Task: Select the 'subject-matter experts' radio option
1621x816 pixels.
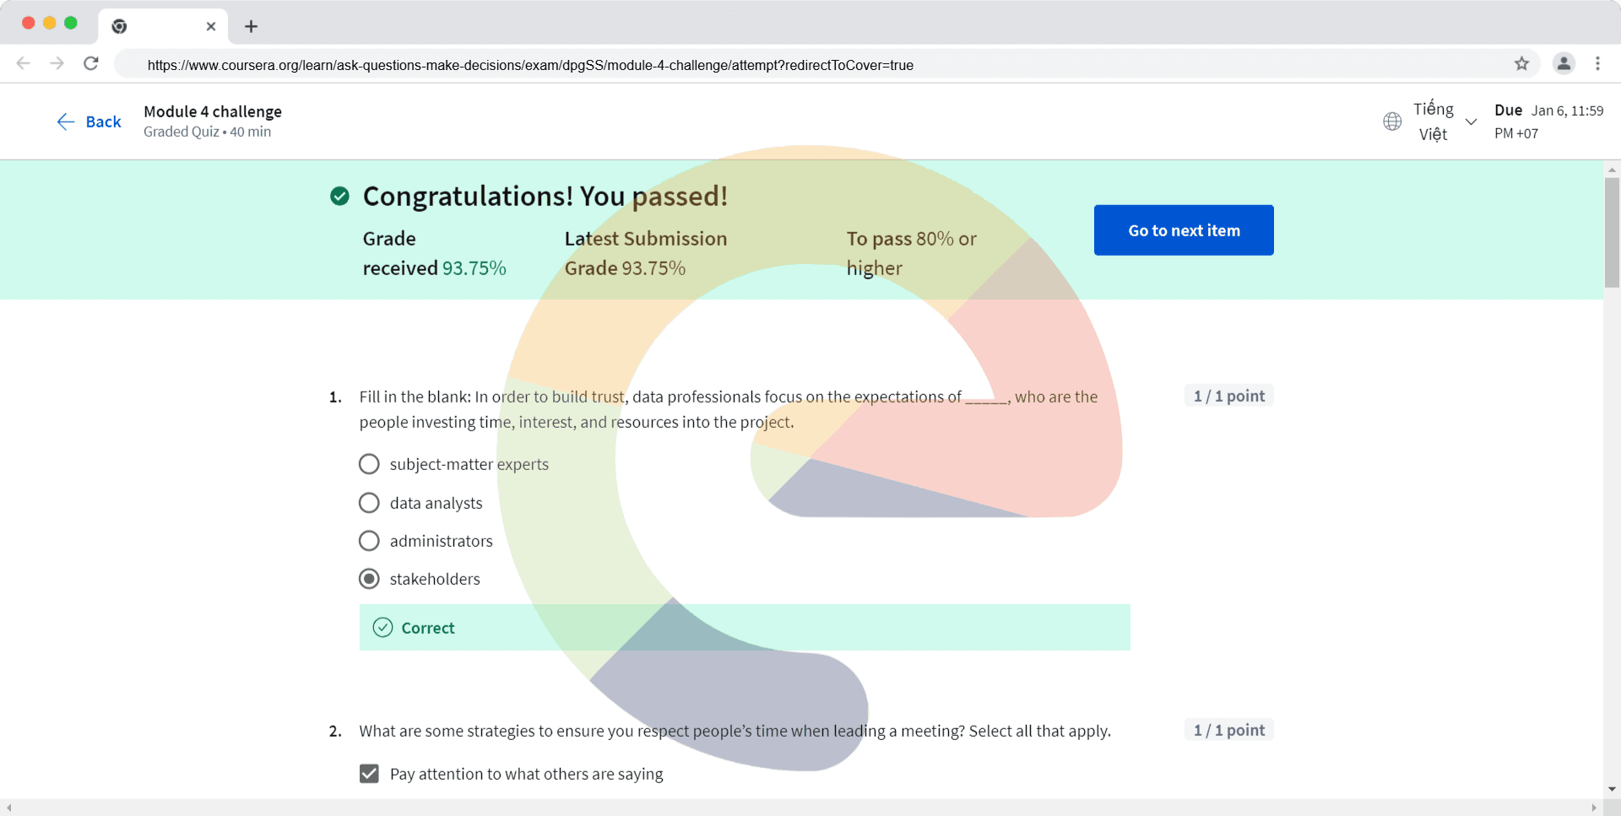Action: click(x=369, y=464)
